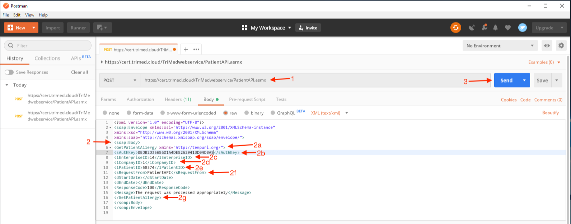Open the No Environment dropdown

click(500, 46)
